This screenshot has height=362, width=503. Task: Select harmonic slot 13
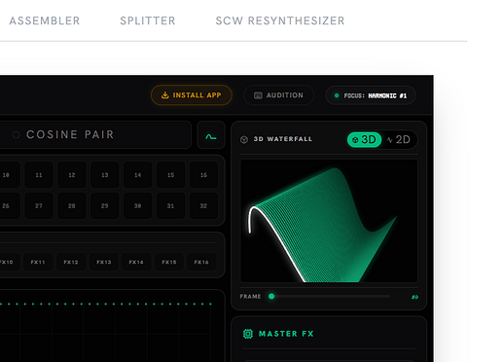(x=105, y=175)
